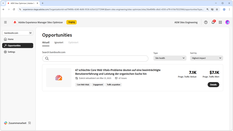Screen dimensions: 233x131
Task: Click the Core Web Vitals tag
Action: [83, 85]
